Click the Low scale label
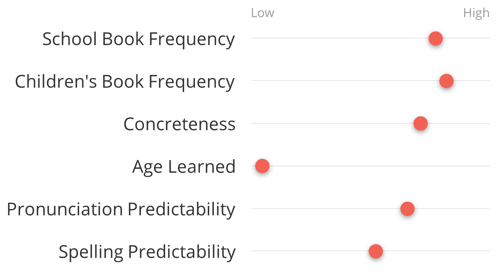Viewport: 503px width, 275px height. [x=263, y=13]
